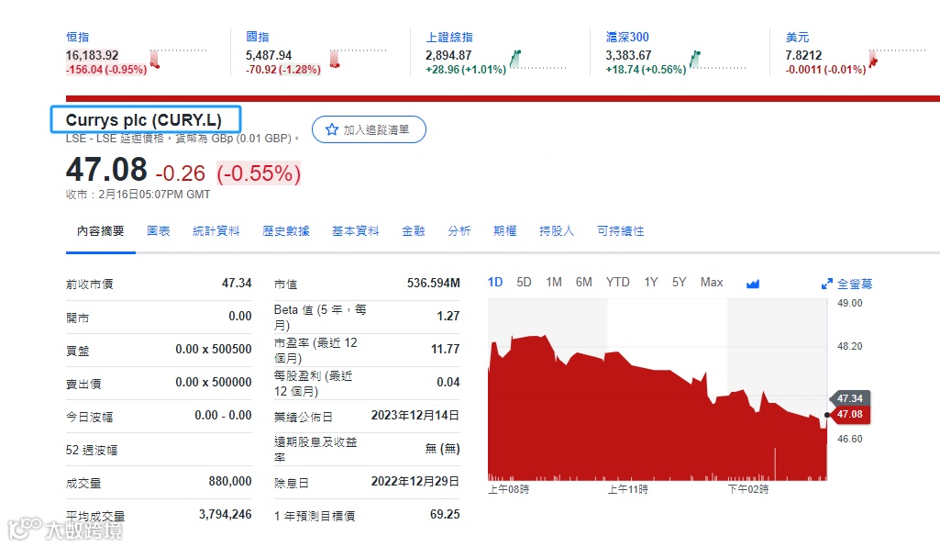The width and height of the screenshot is (940, 547).
Task: Open the 持股人 holders tab
Action: point(557,231)
